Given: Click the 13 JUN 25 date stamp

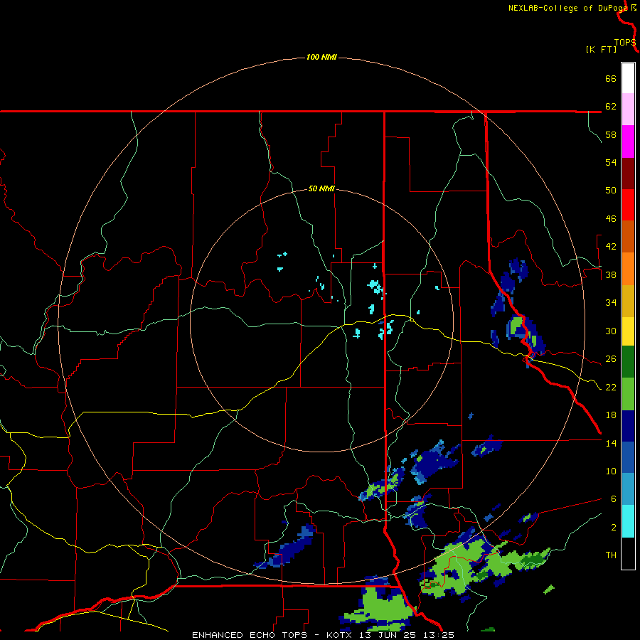Looking at the screenshot, I should 388,635.
